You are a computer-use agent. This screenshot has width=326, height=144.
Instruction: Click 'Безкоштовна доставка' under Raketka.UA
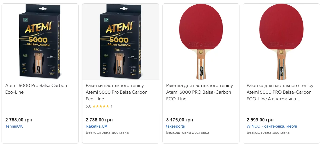click(107, 132)
